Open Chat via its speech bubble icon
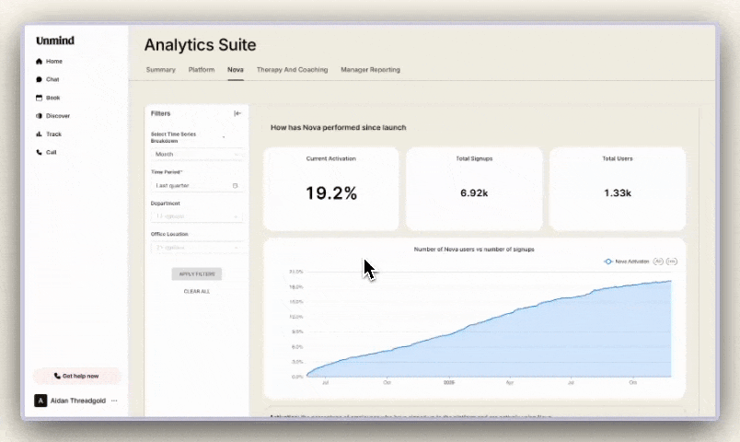This screenshot has width=740, height=442. tap(39, 80)
